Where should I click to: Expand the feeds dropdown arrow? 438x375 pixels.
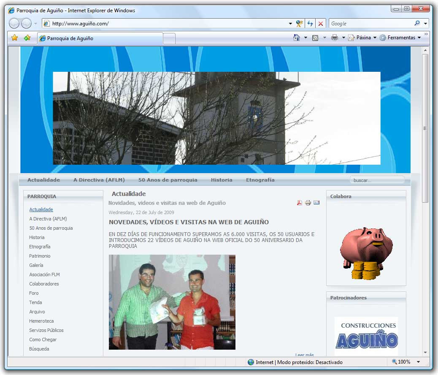pyautogui.click(x=324, y=38)
